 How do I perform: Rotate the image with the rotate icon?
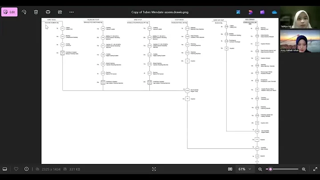[24, 12]
